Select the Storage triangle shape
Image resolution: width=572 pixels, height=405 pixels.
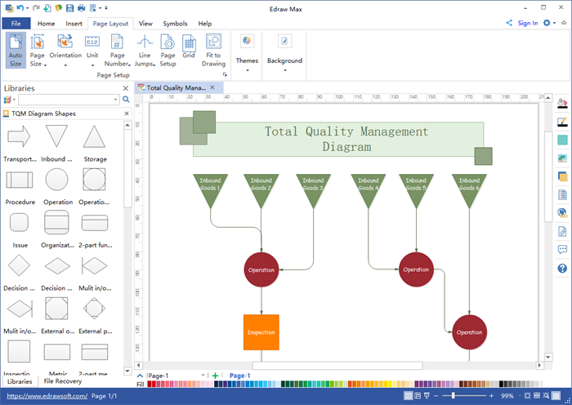pyautogui.click(x=95, y=137)
